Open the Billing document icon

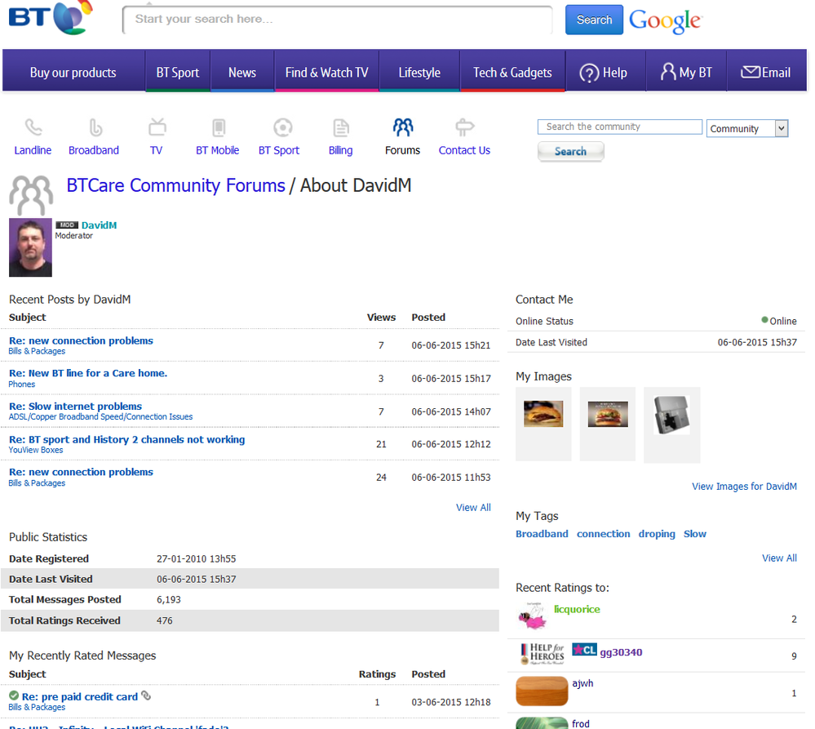click(341, 127)
